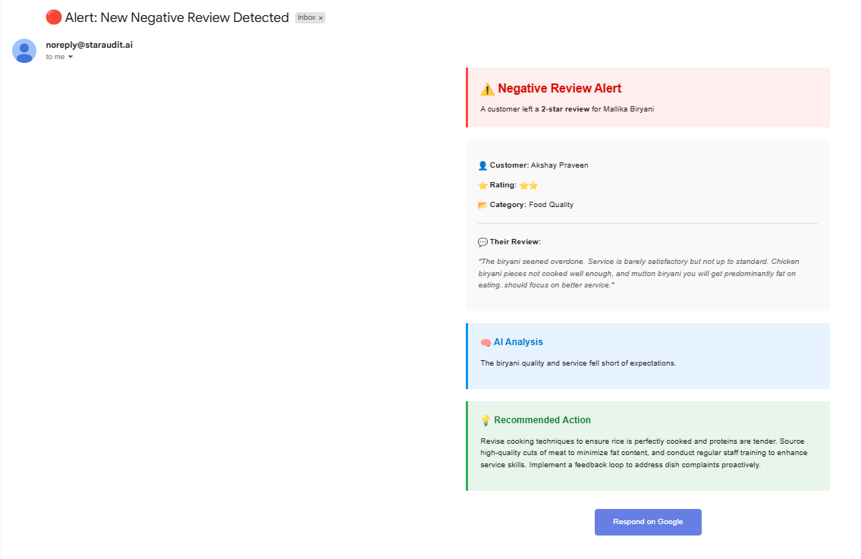Click the light bulb icon beside Recommended Action
Viewport: 861px width, 559px height.
click(x=485, y=421)
